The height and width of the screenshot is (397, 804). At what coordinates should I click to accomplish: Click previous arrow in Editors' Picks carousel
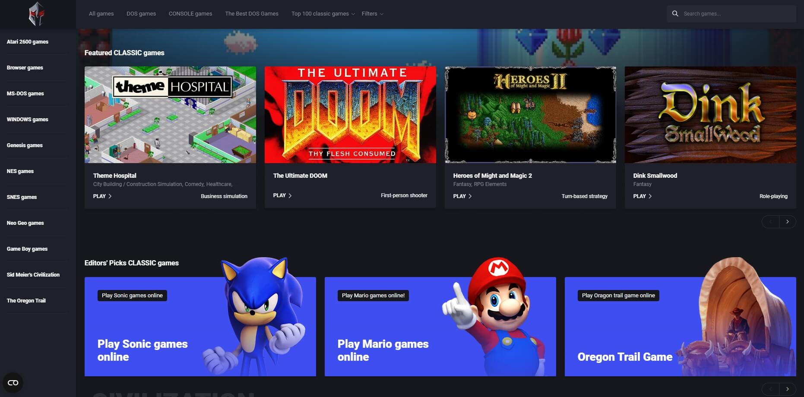click(x=770, y=389)
